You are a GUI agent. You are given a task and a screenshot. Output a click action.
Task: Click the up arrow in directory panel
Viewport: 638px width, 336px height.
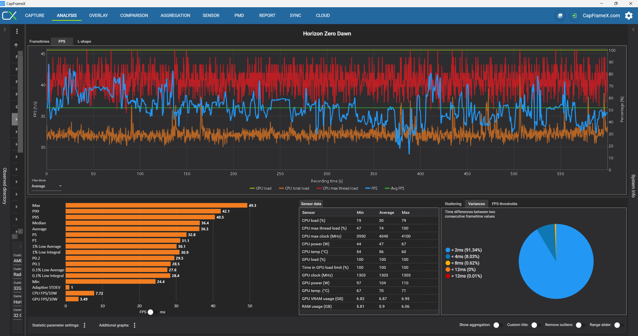16,45
